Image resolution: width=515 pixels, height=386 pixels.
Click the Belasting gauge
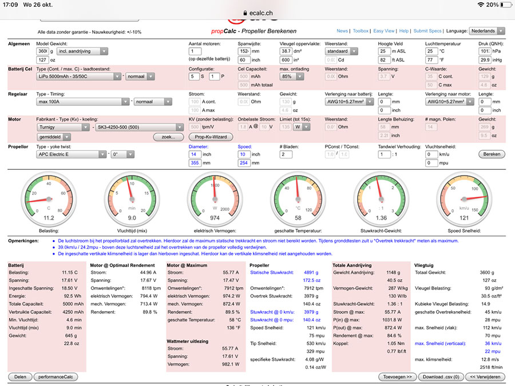click(49, 199)
